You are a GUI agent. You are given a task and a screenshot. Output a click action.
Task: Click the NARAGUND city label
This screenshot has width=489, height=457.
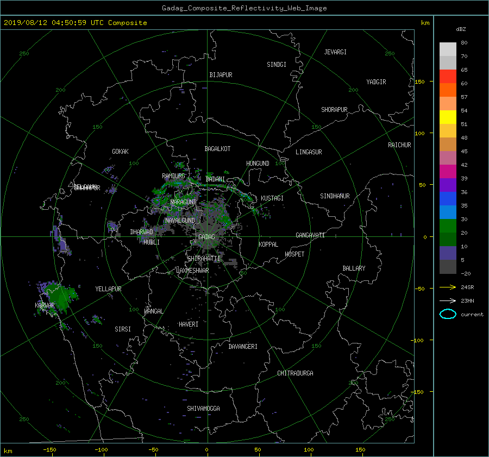[184, 202]
